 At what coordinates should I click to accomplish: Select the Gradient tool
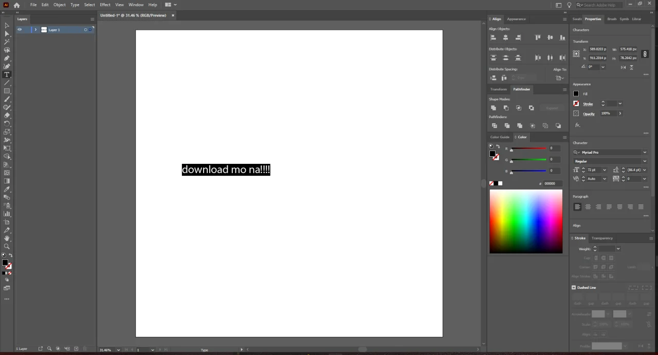(x=7, y=181)
